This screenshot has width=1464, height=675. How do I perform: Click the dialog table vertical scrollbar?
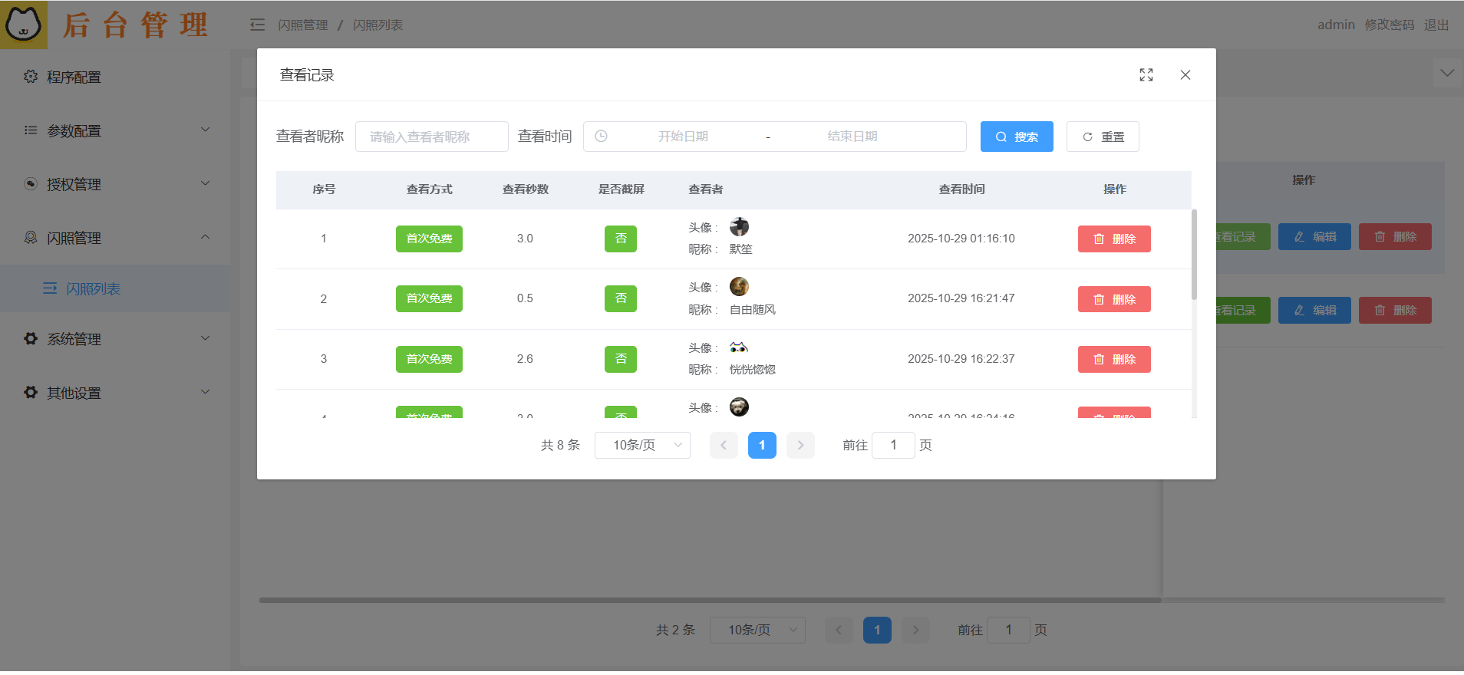coord(1194,255)
